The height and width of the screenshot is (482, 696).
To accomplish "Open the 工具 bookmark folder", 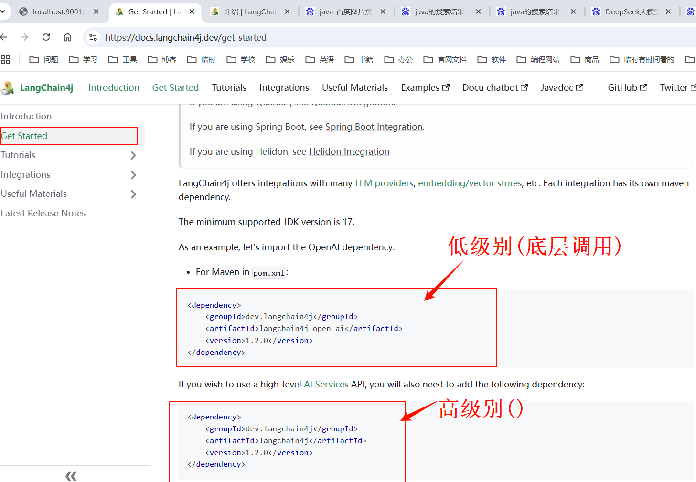I will (x=123, y=59).
